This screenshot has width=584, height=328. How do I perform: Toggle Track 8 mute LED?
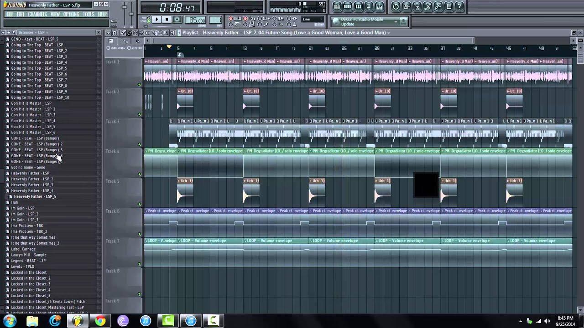pos(140,294)
